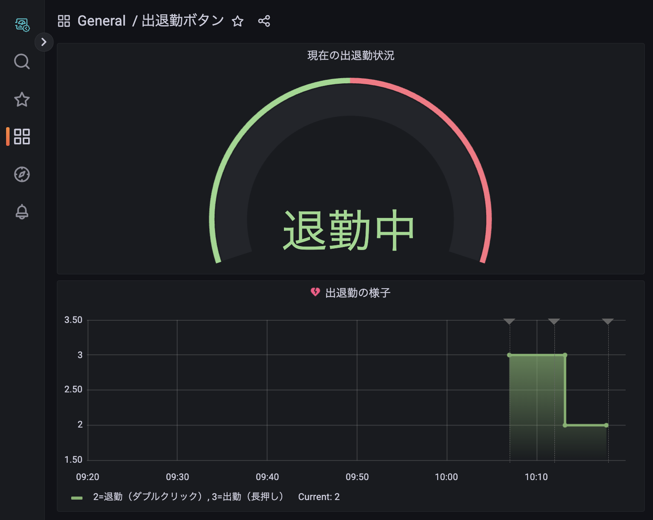Click the 09:20 time axis label
This screenshot has width=653, height=520.
88,477
